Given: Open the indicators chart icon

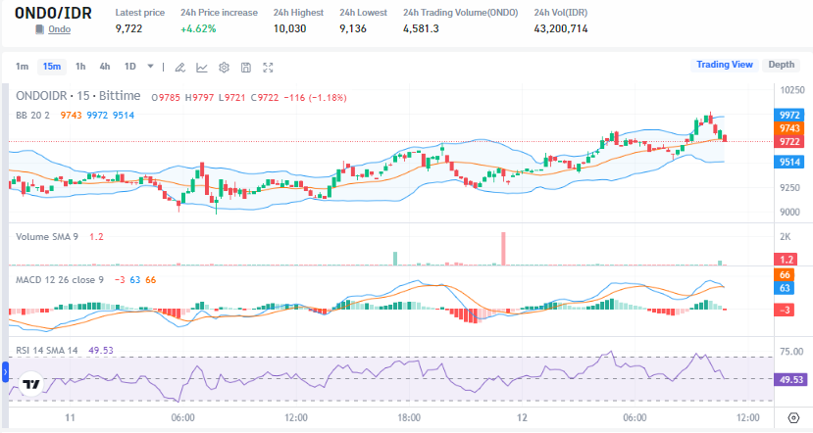Looking at the screenshot, I should point(202,67).
